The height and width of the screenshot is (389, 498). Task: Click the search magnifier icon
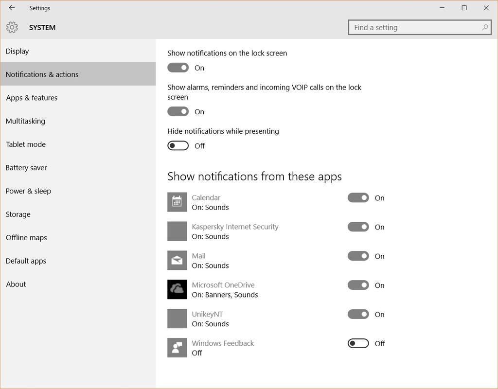485,28
